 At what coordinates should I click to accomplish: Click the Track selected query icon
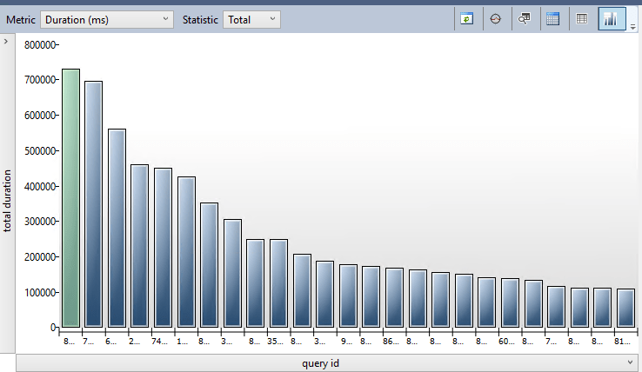pos(496,18)
